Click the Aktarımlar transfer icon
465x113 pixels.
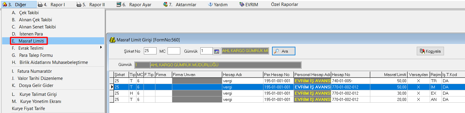pos(165,4)
